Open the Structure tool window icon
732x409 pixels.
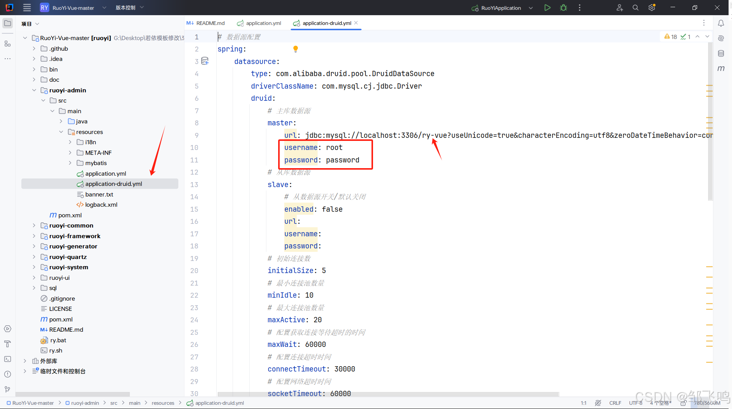[8, 44]
